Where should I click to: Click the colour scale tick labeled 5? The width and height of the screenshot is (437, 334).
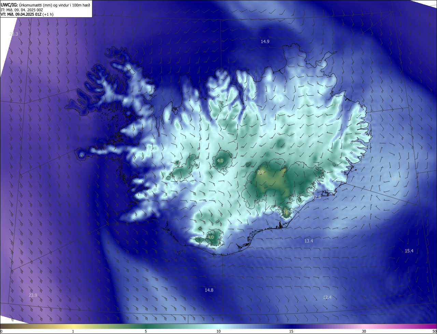pos(146,331)
